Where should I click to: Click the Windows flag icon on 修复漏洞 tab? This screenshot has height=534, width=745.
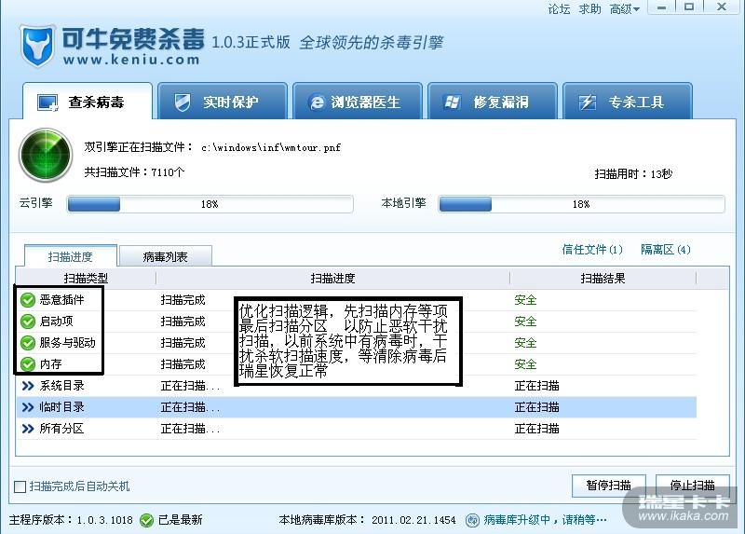tap(452, 103)
